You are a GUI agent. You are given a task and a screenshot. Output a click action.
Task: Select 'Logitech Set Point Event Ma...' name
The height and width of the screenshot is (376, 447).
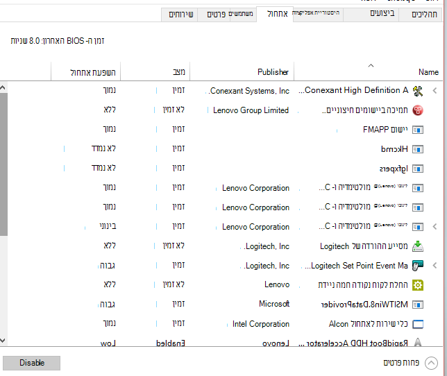[x=356, y=266]
